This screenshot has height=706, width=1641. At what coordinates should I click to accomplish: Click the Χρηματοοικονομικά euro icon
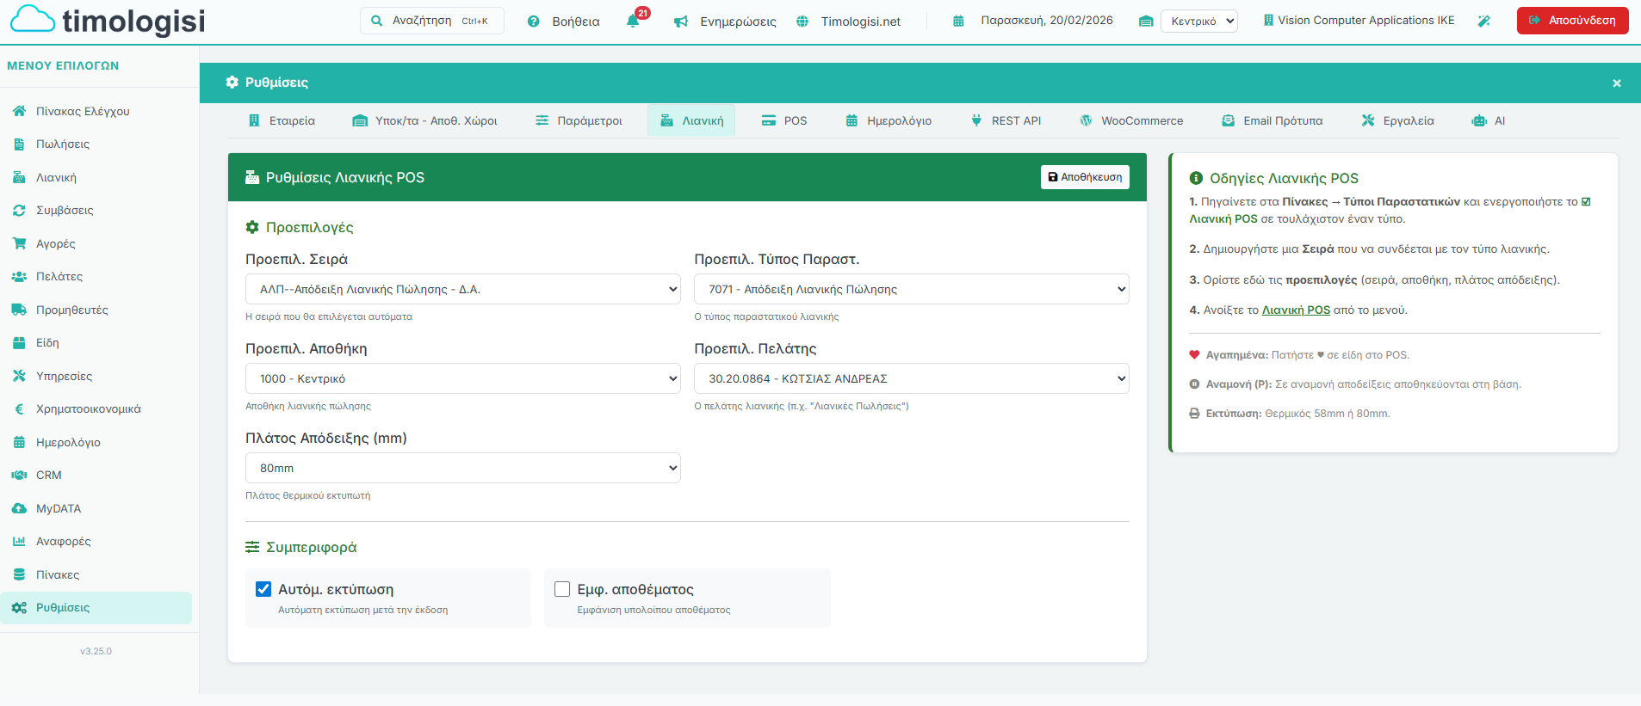[x=19, y=409]
